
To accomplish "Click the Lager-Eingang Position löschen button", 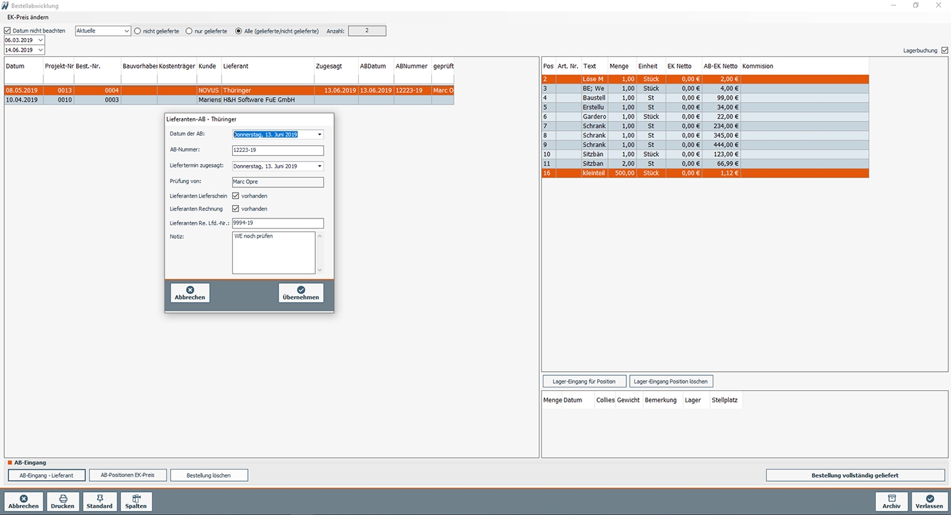I will click(x=671, y=381).
